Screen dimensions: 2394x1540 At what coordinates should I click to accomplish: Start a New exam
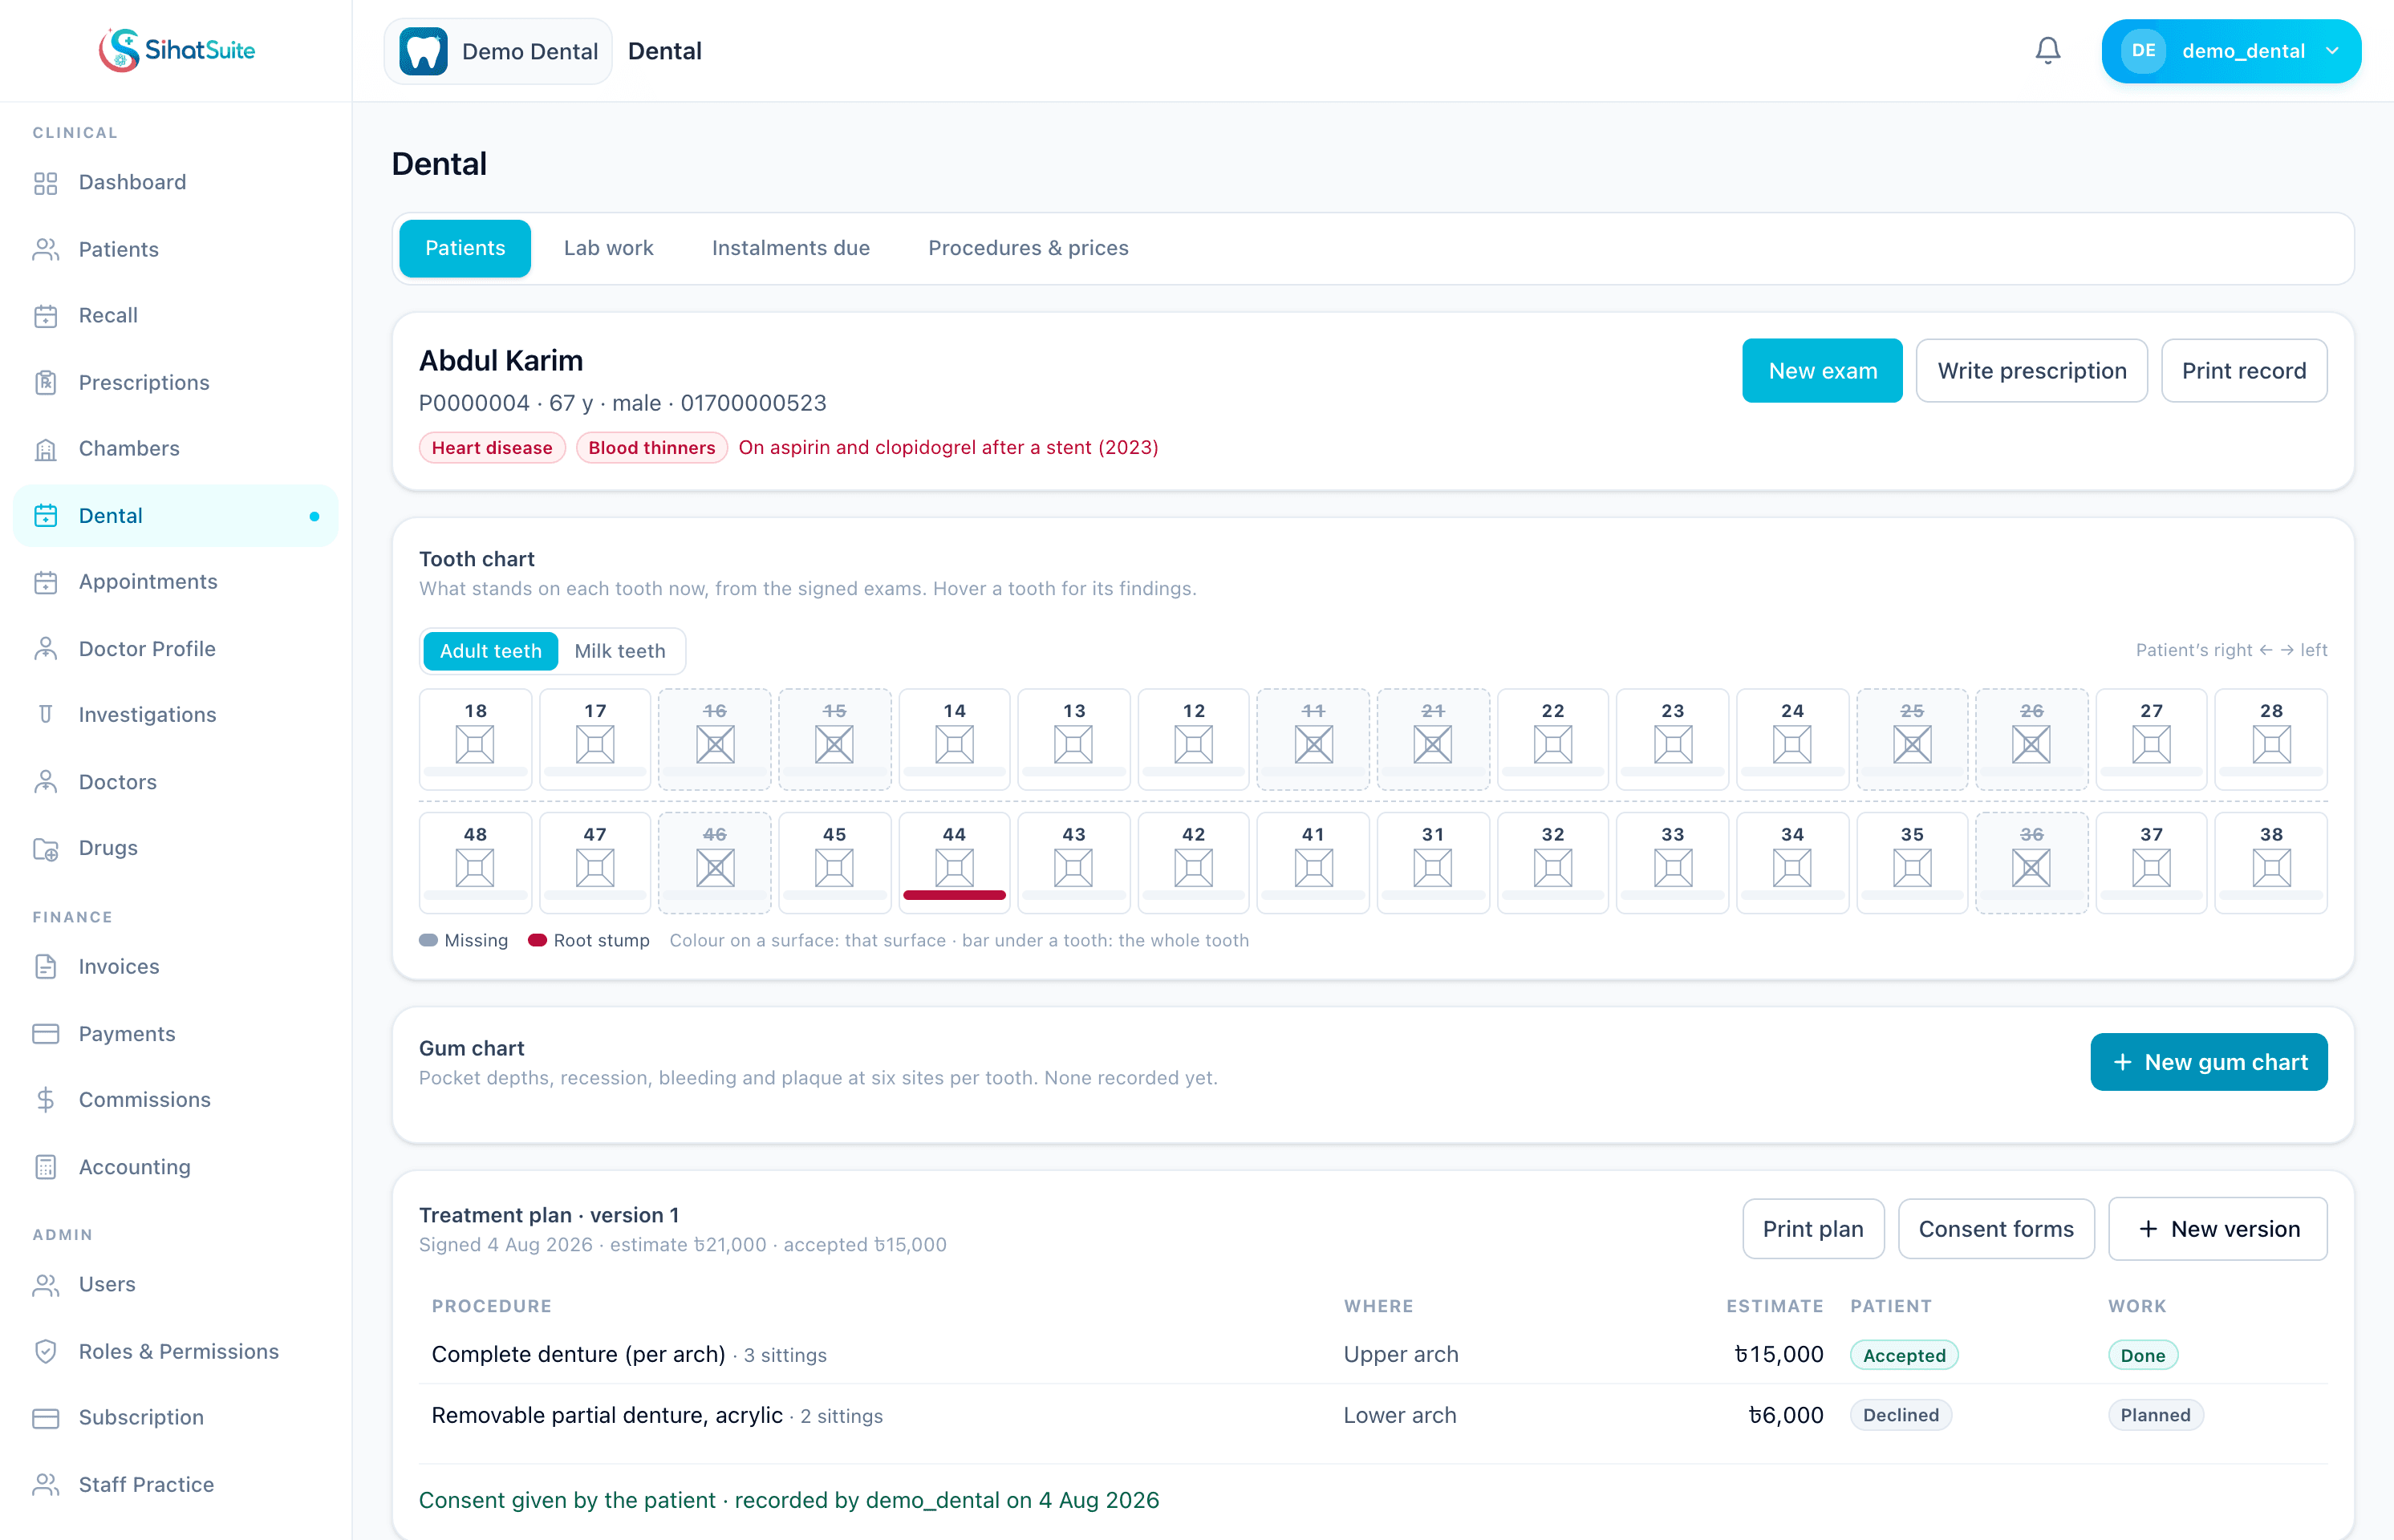(1822, 371)
